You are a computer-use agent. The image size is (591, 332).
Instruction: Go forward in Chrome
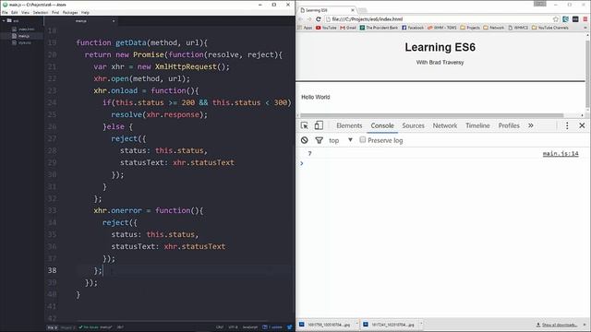(x=309, y=19)
